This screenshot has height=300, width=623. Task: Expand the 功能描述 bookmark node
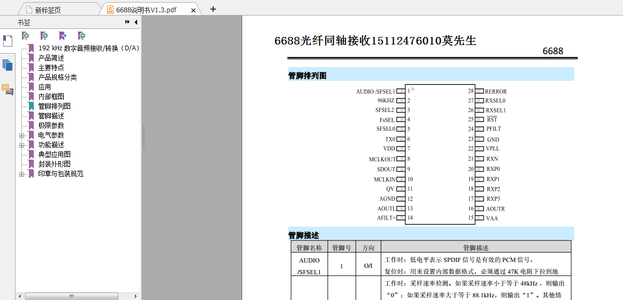click(21, 145)
